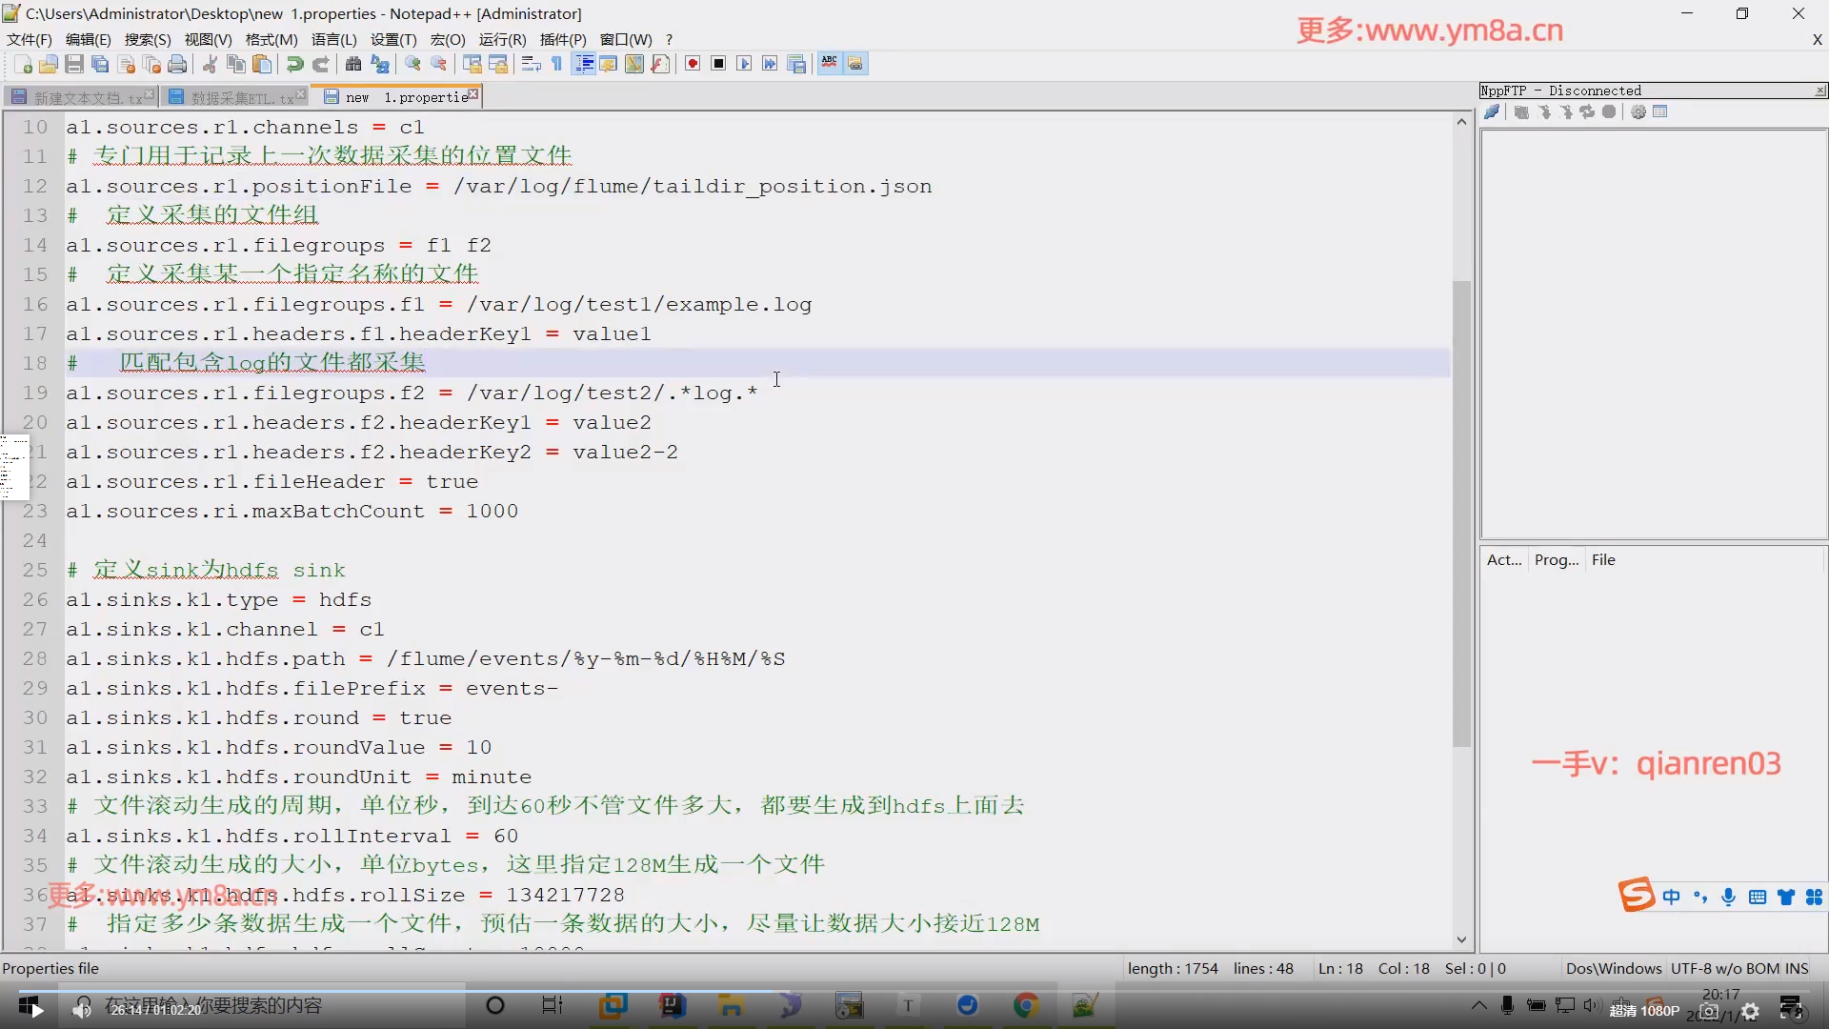Image resolution: width=1829 pixels, height=1029 pixels.
Task: Click the Chrome icon in taskbar
Action: (1026, 1005)
